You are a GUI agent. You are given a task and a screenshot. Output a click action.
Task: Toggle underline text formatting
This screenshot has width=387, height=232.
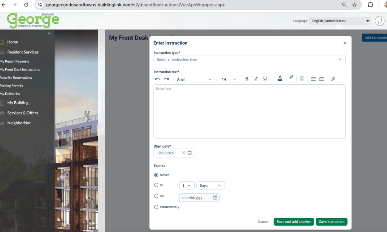pyautogui.click(x=265, y=79)
